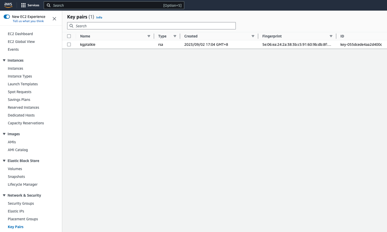Click the Fingerprint column header label
387x232 pixels.
(272, 36)
